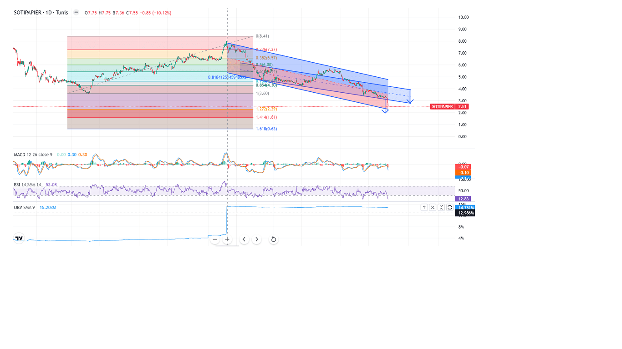
Task: Toggle the symbol status indicator next to Tunis
Action: pos(76,13)
